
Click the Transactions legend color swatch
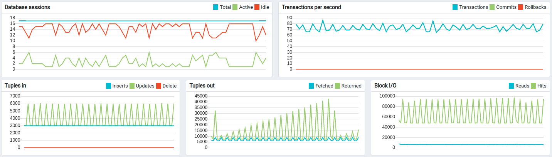(x=455, y=7)
